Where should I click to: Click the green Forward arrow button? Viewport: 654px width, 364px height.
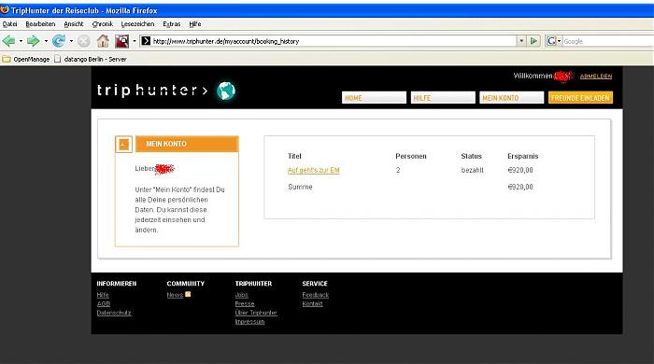point(33,41)
